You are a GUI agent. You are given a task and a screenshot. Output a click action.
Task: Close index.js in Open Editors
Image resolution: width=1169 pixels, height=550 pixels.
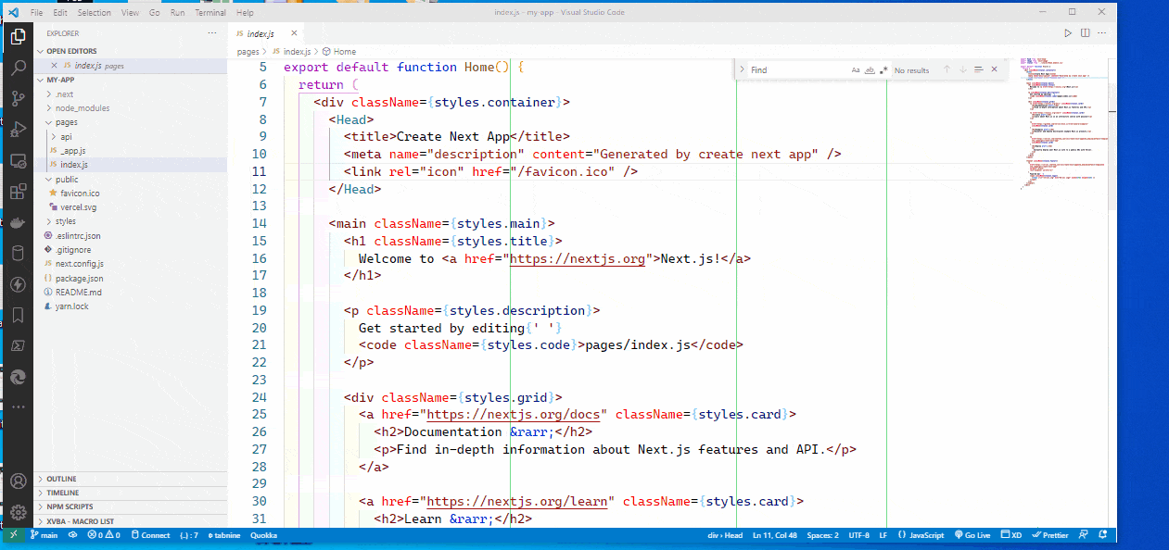(x=54, y=66)
